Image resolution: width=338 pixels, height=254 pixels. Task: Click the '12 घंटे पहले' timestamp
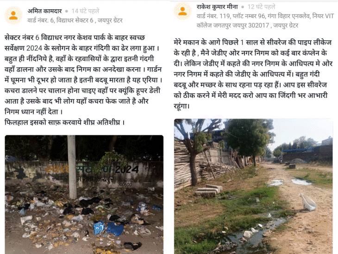point(262,7)
